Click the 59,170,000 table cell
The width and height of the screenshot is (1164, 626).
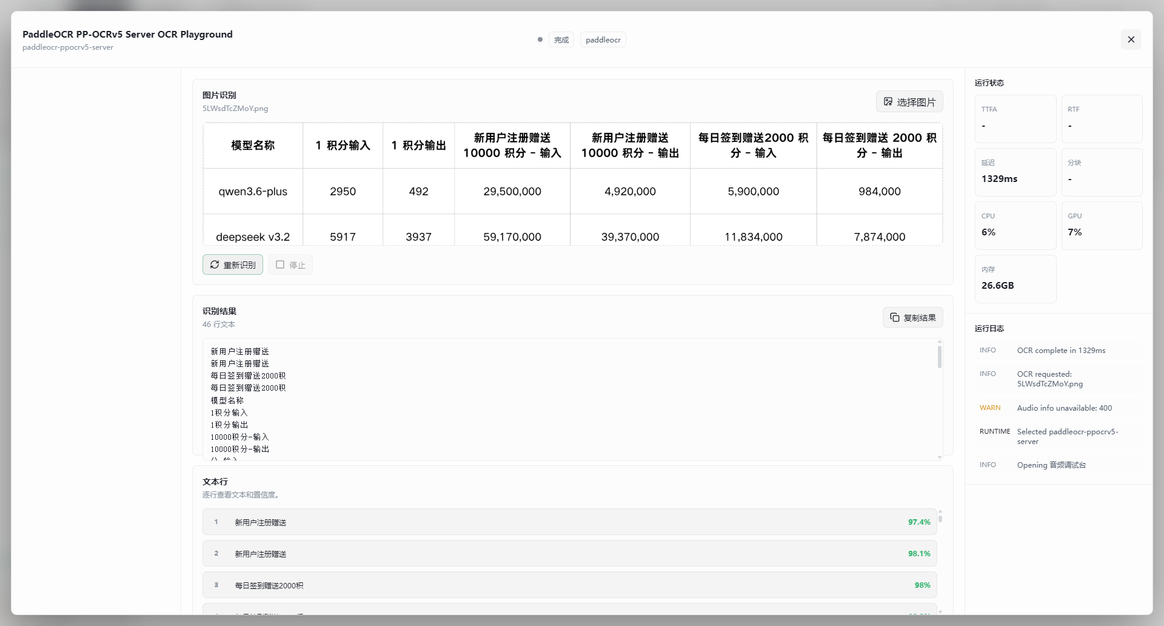[512, 237]
